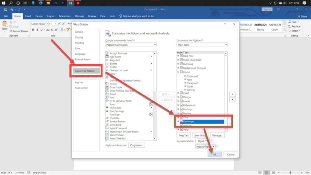
Task: Toggle the Insert (Blog Post) checkbox
Action: [x=181, y=60]
